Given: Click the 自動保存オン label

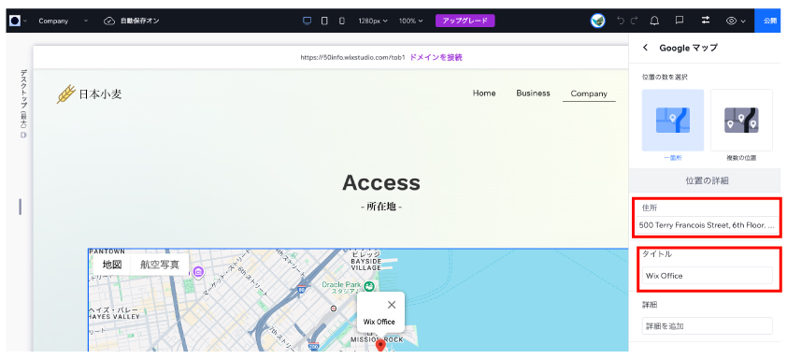Looking at the screenshot, I should 139,22.
